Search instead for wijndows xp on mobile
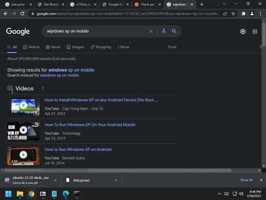The image size is (266, 200). [59, 75]
